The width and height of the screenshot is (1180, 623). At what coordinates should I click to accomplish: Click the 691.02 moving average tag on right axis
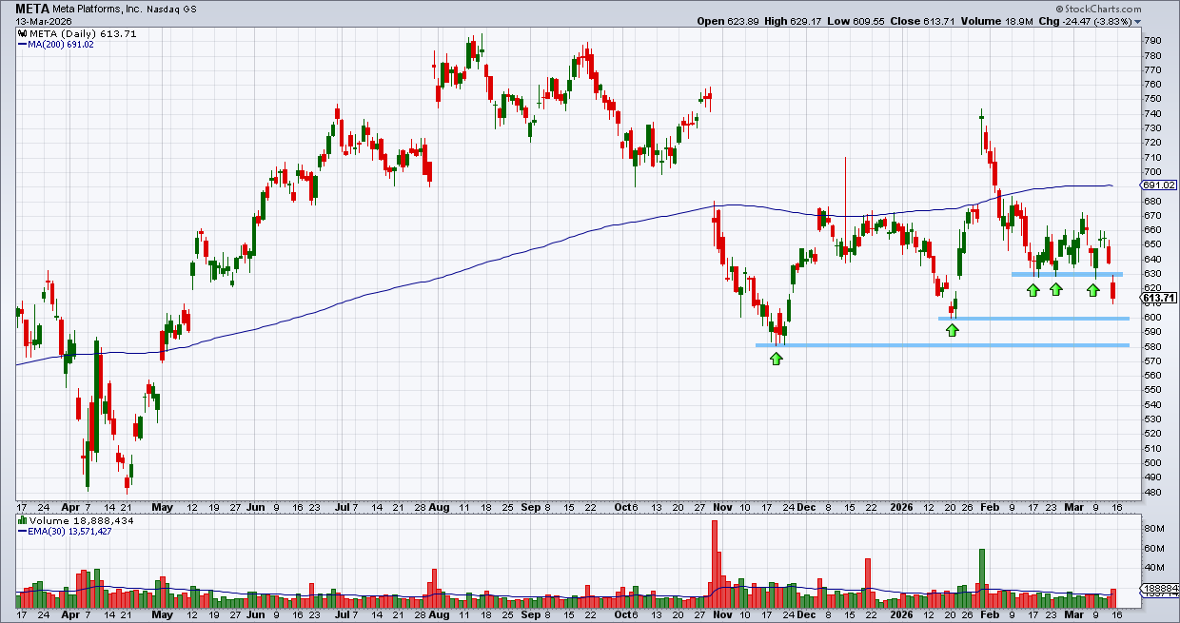[1160, 185]
